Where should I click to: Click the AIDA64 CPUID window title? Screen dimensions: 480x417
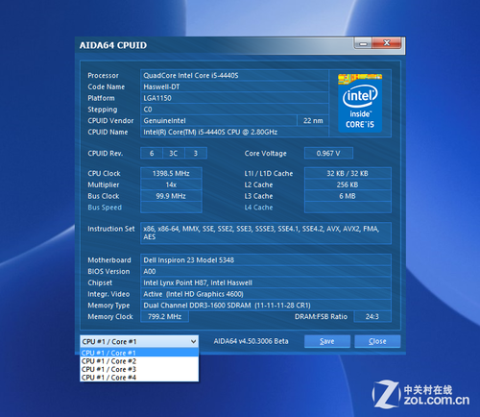(x=113, y=45)
